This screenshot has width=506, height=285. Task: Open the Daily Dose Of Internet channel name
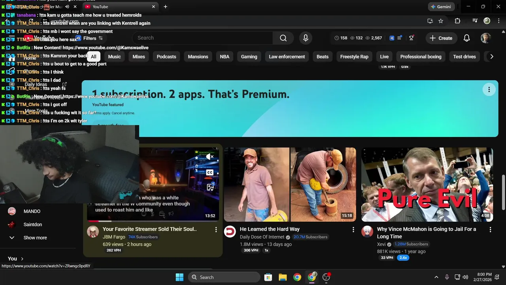262,237
